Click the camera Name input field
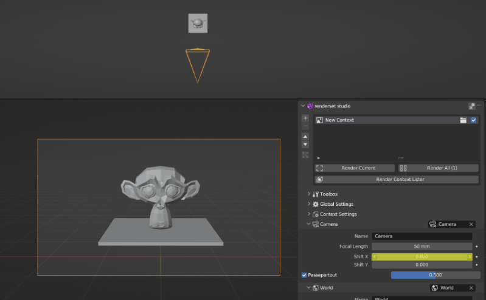Screen dimensions: 486x300 point(422,236)
